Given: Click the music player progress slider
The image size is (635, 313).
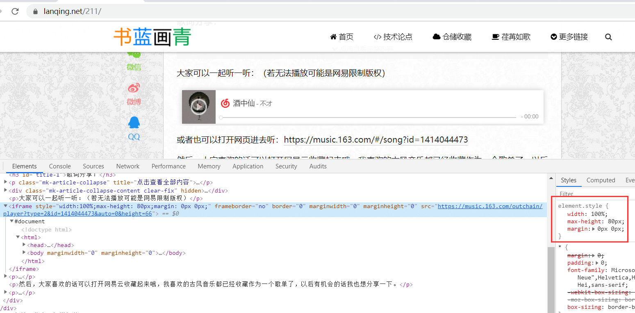Looking at the screenshot, I should (x=368, y=117).
